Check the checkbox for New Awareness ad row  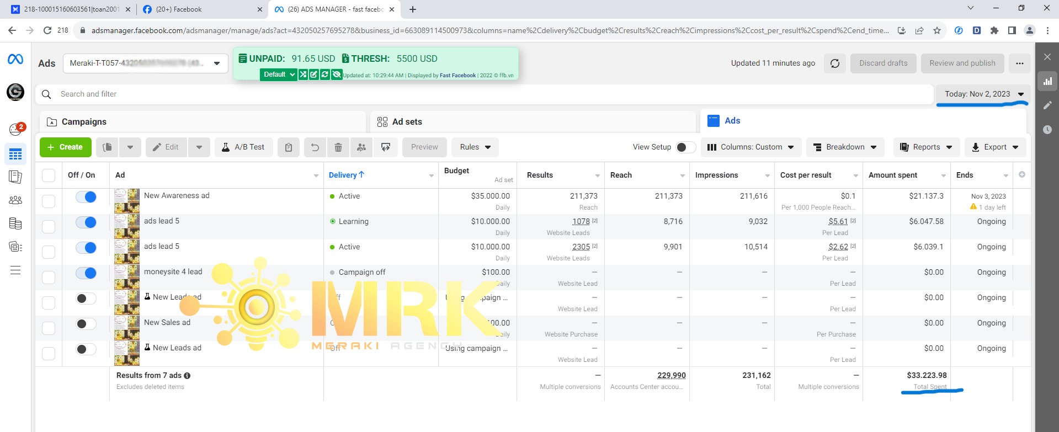tap(49, 201)
